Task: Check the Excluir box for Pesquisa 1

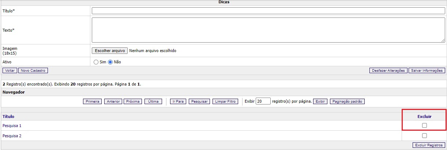Action: click(424, 126)
